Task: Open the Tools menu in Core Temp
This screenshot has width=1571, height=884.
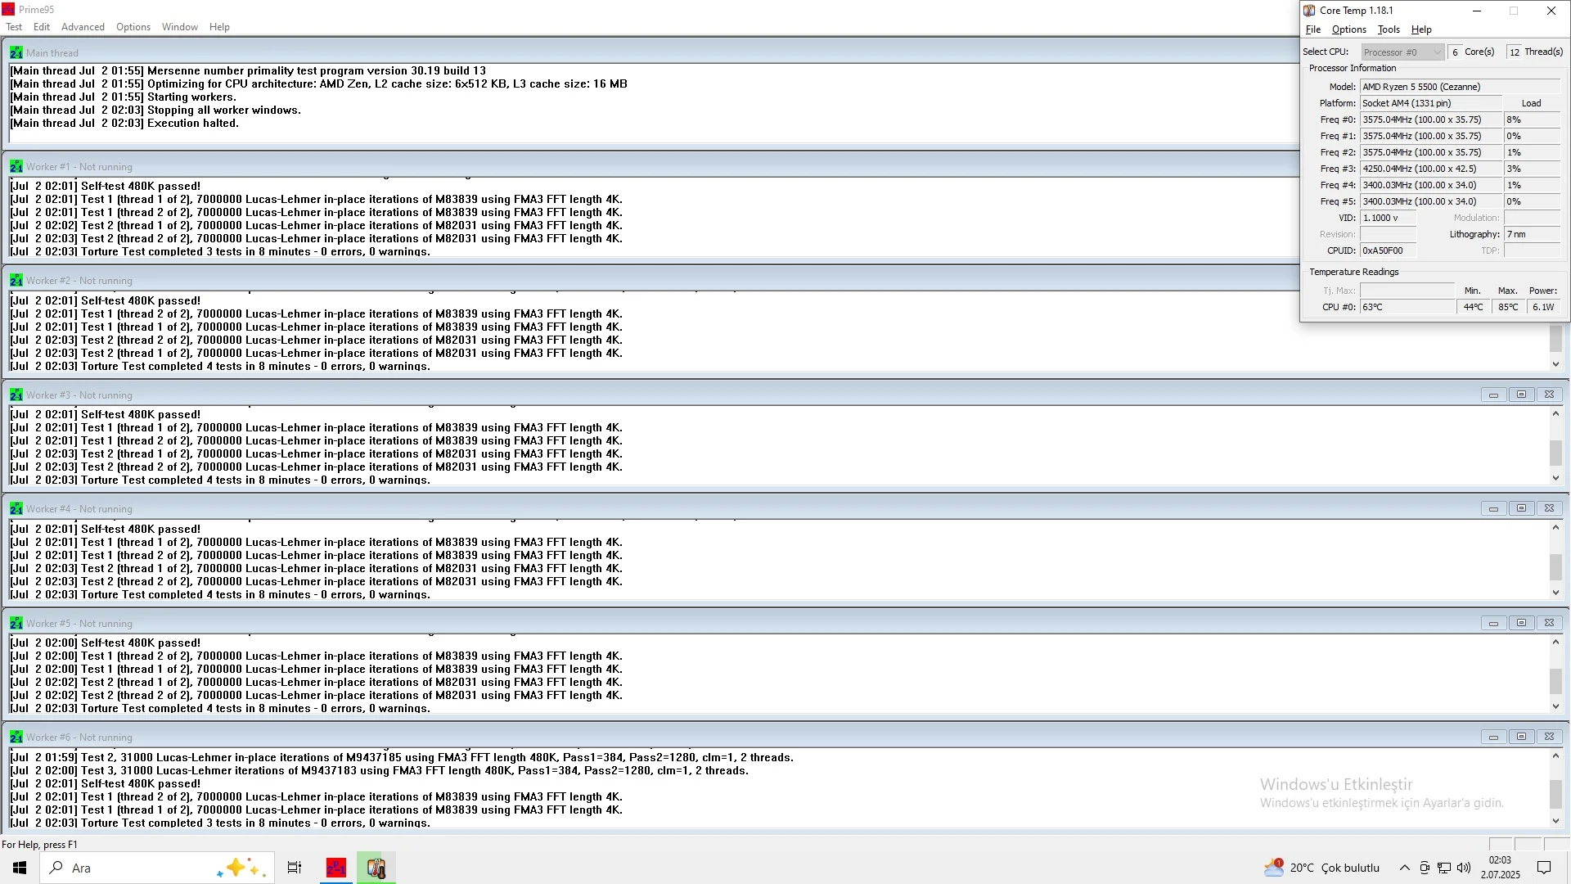Action: click(x=1389, y=29)
